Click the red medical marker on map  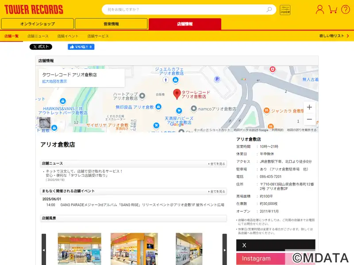coord(273,69)
